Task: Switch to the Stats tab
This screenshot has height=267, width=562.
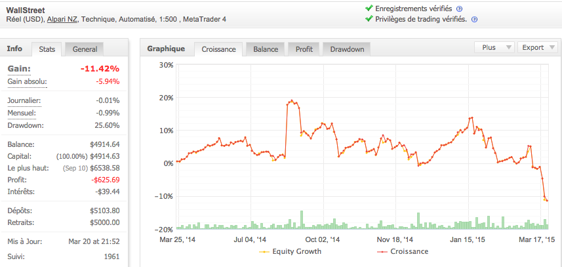Action: (x=47, y=49)
